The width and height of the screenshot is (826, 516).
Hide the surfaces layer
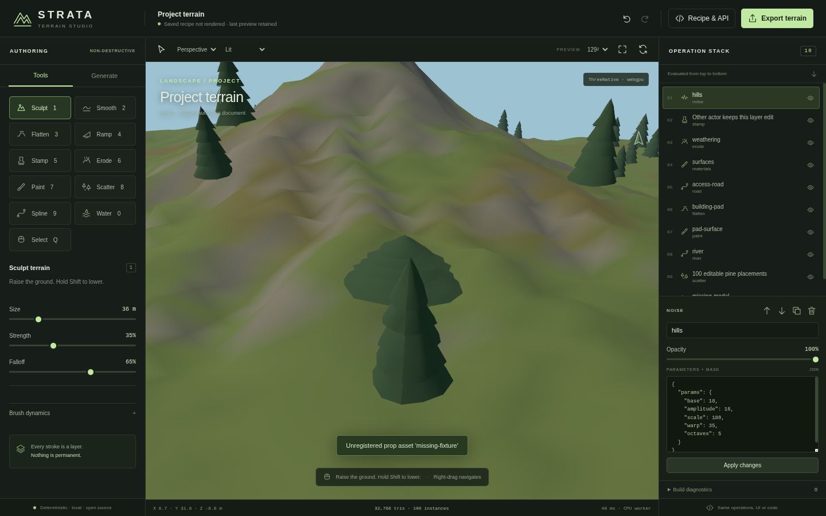(x=811, y=165)
